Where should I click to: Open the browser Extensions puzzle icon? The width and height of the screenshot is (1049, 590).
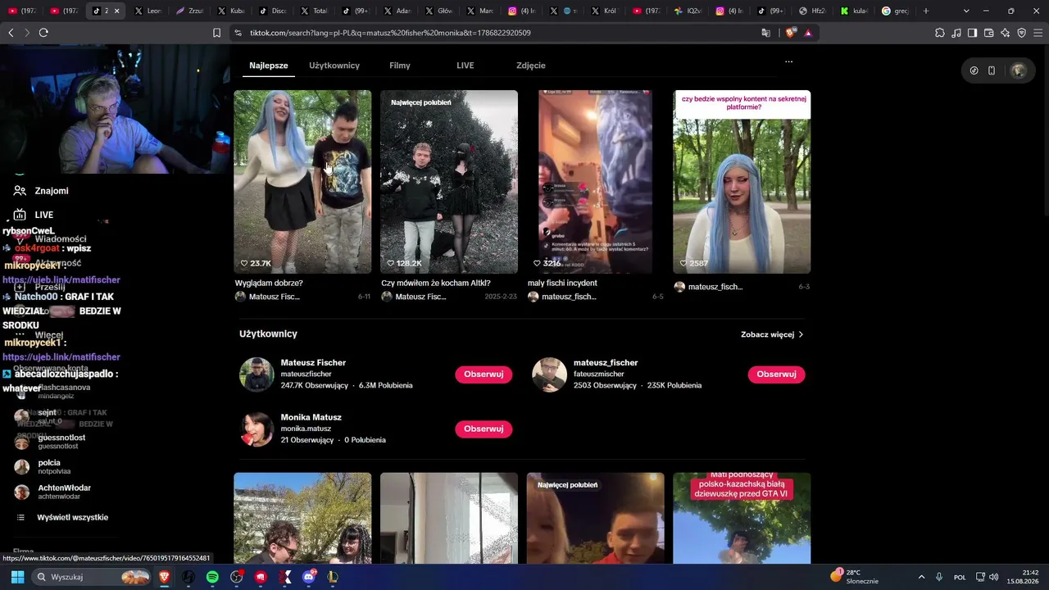coord(939,33)
